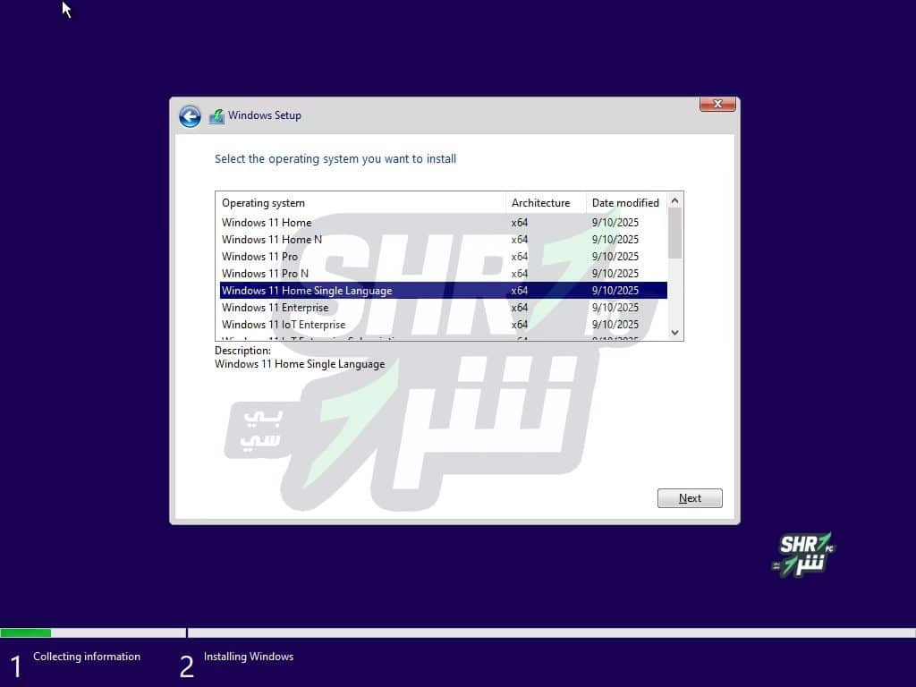Select Windows 11 Home N row

pos(272,240)
